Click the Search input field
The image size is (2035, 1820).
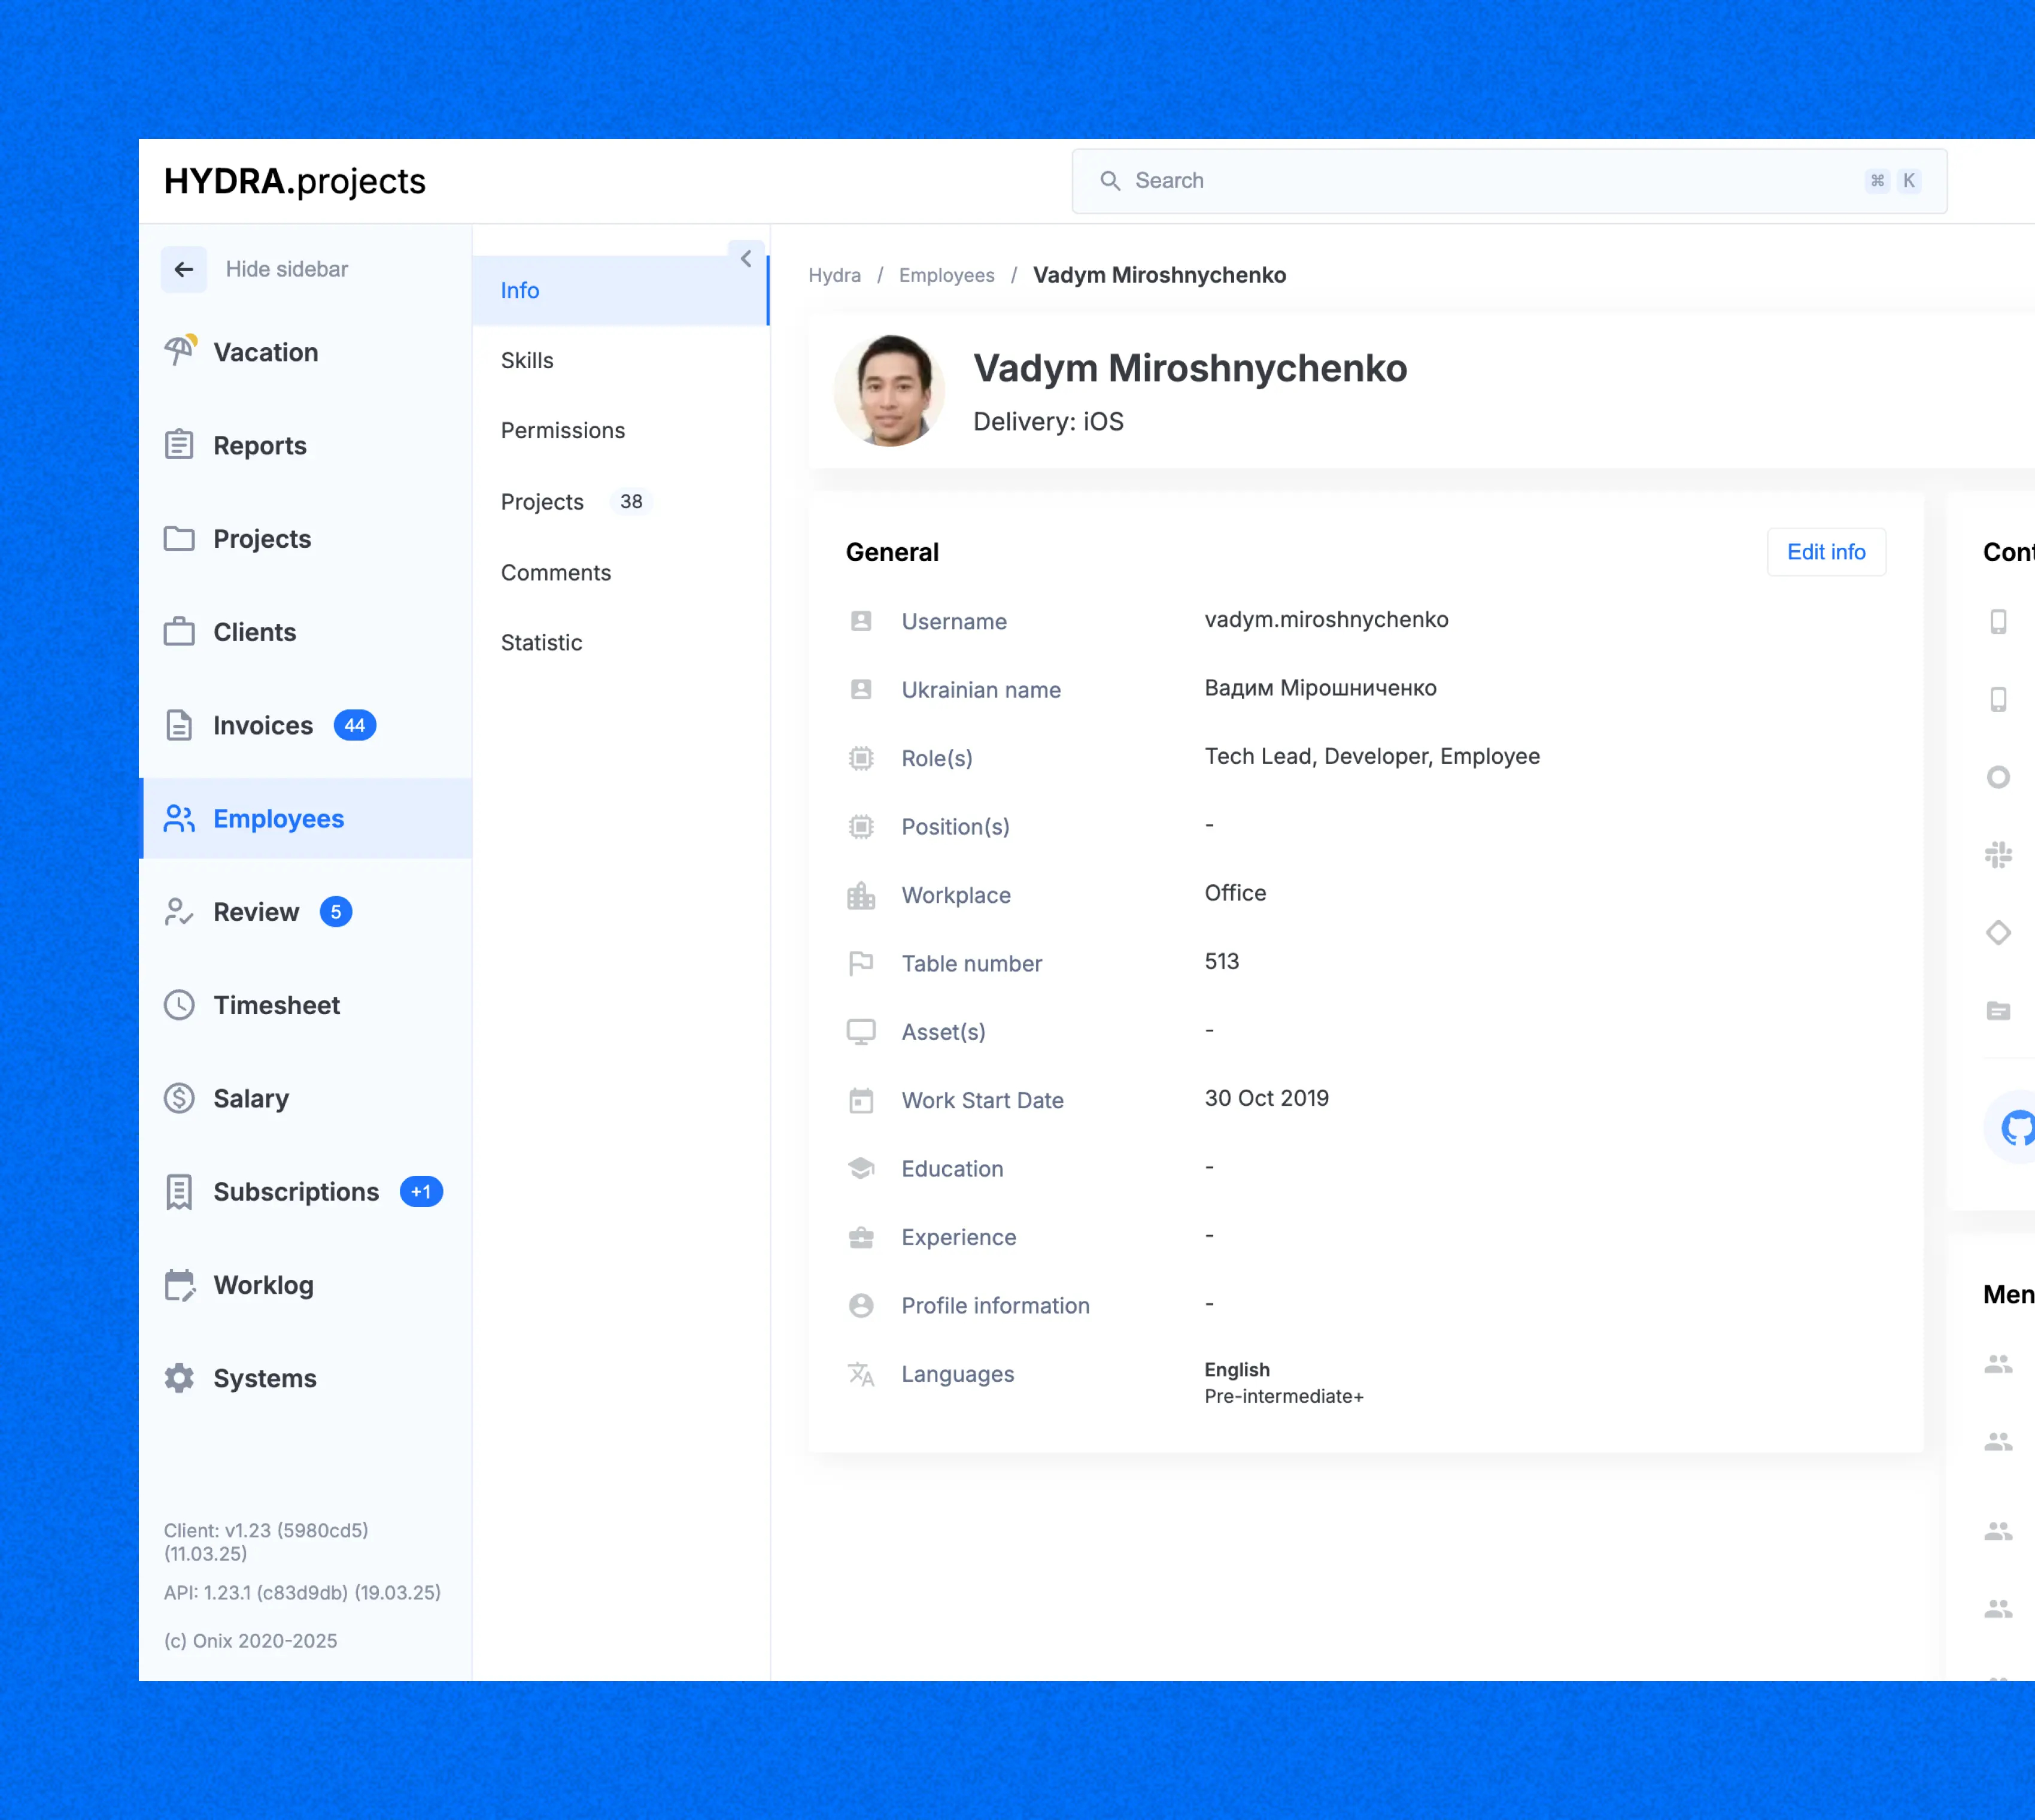tap(1509, 181)
